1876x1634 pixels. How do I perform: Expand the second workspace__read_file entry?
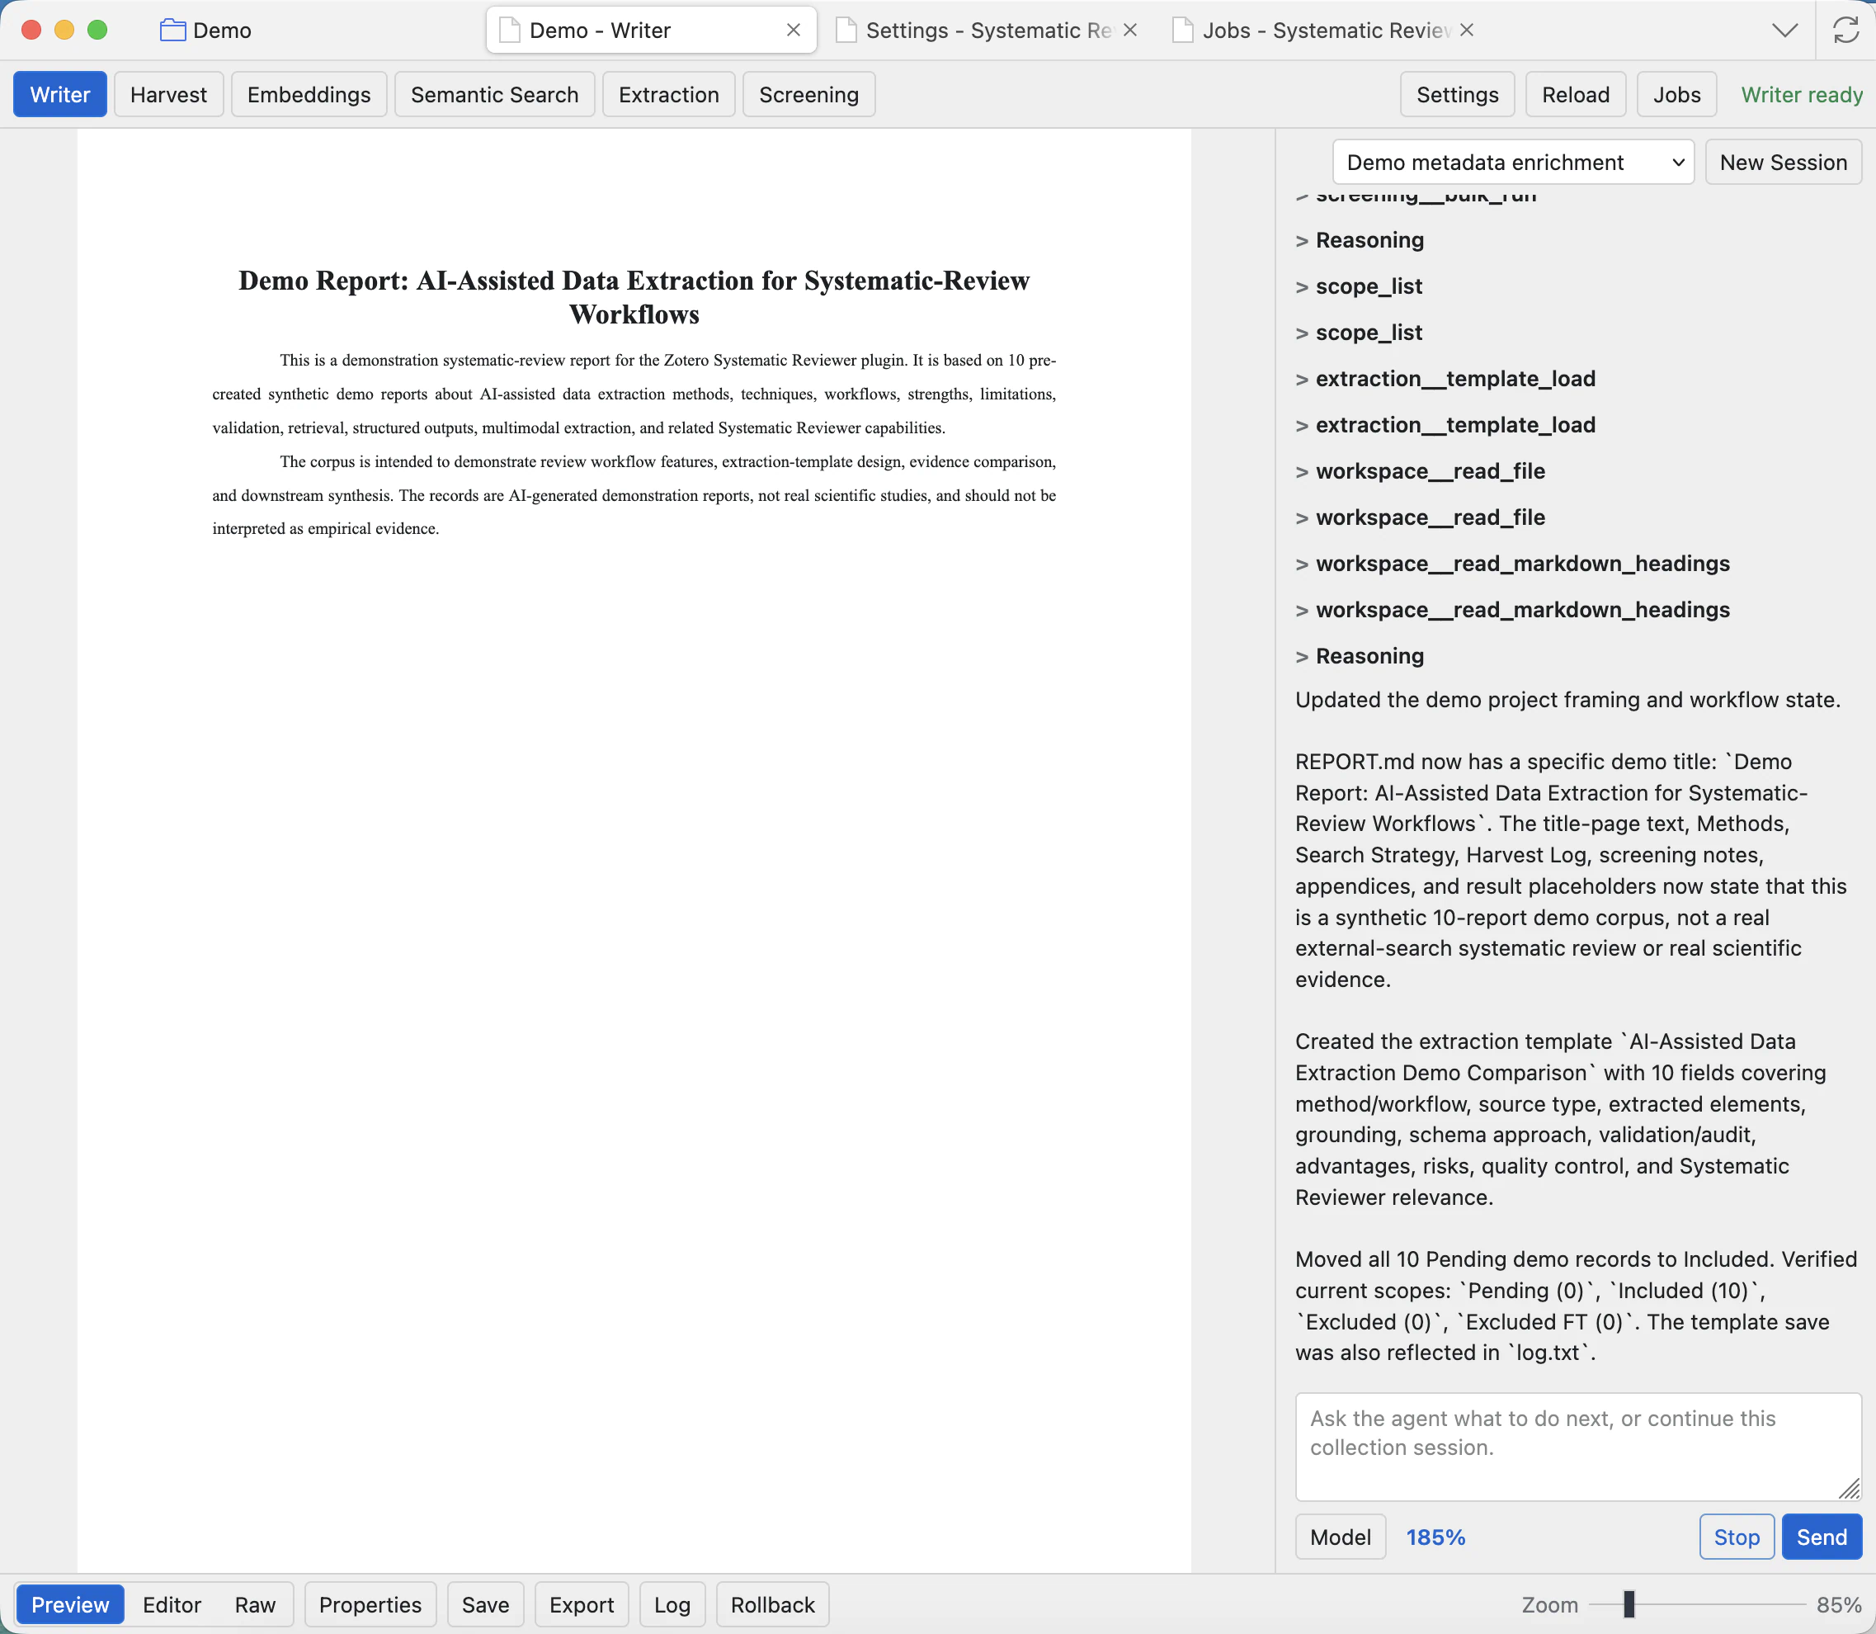click(1421, 518)
